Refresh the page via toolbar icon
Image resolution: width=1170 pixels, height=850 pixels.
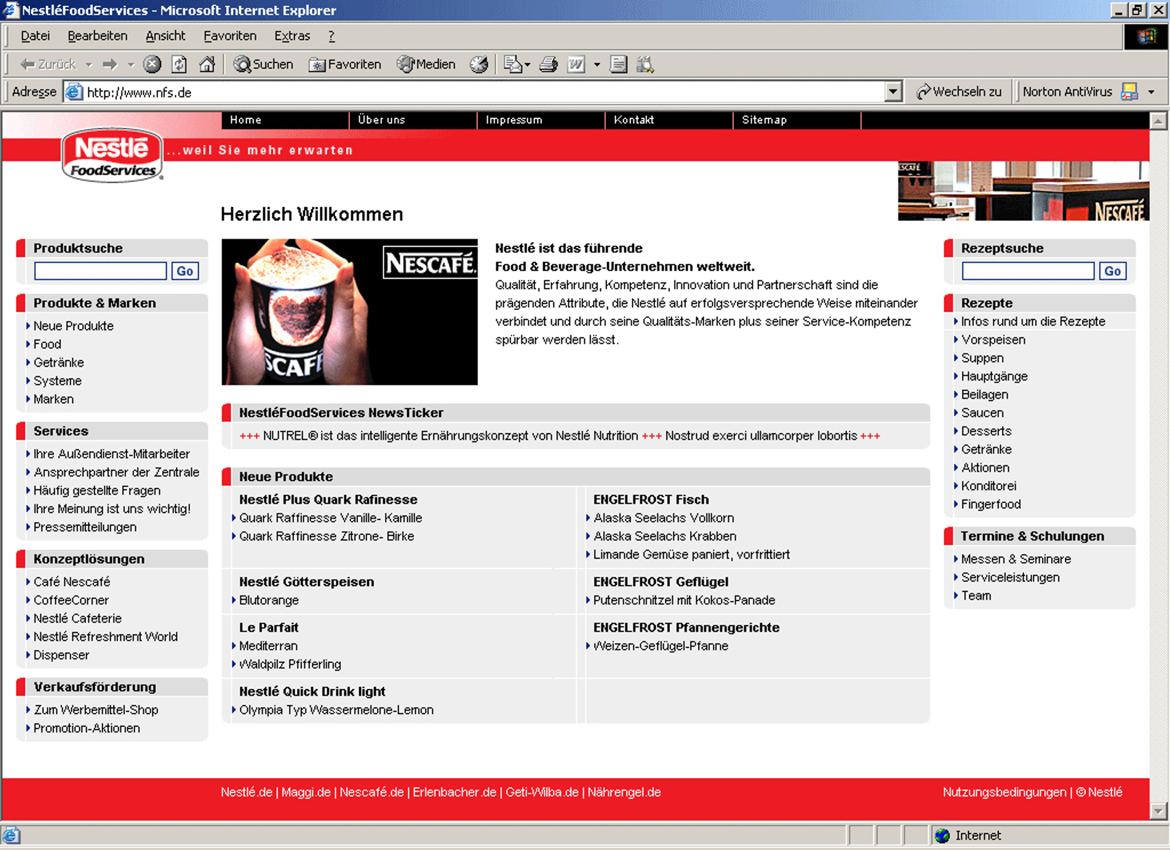pyautogui.click(x=179, y=65)
